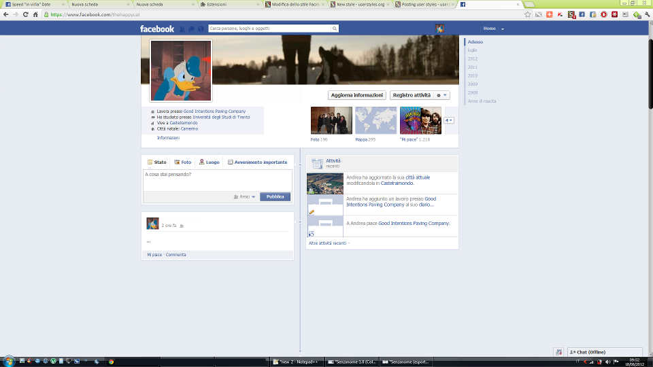The image size is (653, 367).
Task: Select the Luogo composer tab
Action: click(209, 162)
